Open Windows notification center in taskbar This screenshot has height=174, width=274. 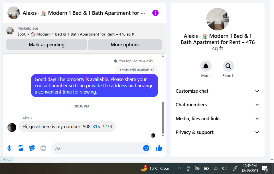[x=265, y=168]
